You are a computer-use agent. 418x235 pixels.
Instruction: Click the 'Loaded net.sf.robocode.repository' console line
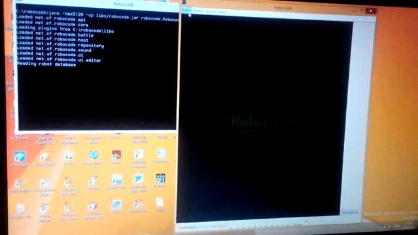click(60, 44)
